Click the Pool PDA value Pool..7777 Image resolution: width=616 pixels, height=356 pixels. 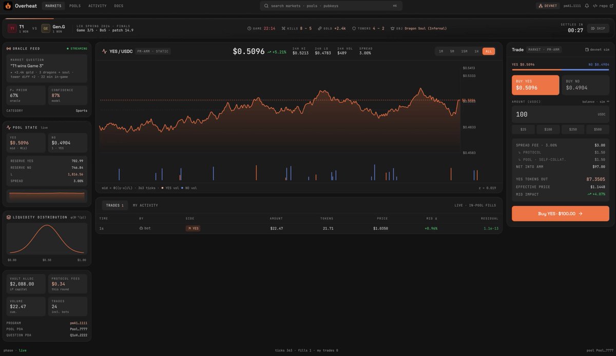[x=79, y=329]
